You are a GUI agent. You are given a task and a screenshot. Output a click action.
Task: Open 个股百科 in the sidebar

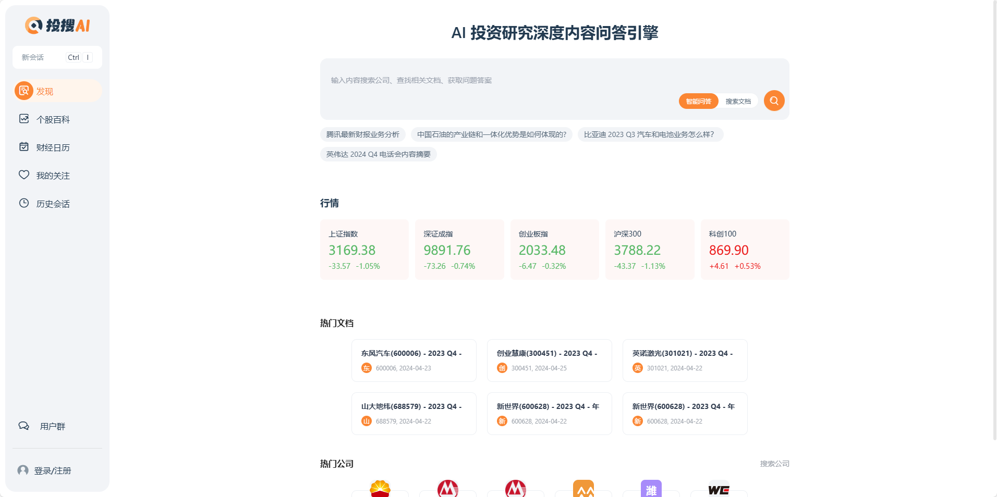pyautogui.click(x=57, y=119)
